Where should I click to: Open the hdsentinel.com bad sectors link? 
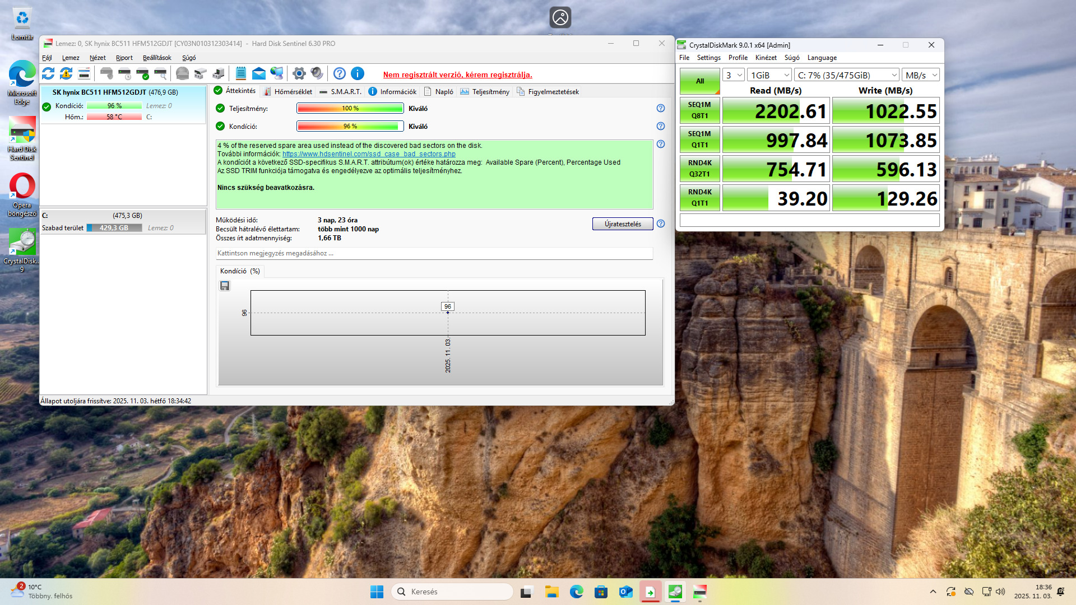click(369, 154)
